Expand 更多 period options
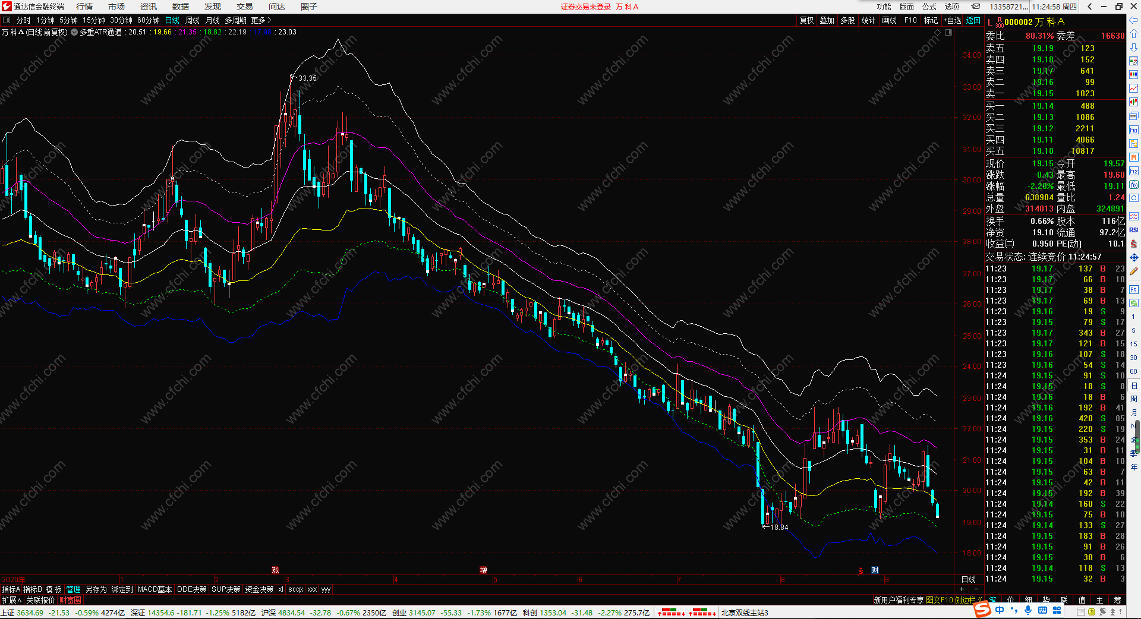 [x=260, y=20]
